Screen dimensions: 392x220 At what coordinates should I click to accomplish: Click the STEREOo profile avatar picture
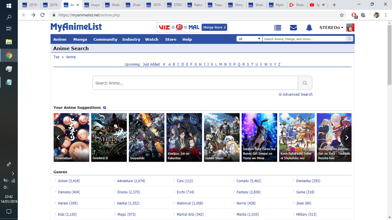coord(350,28)
